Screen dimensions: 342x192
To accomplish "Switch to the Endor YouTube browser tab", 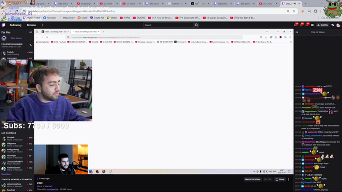I will tap(131, 4).
